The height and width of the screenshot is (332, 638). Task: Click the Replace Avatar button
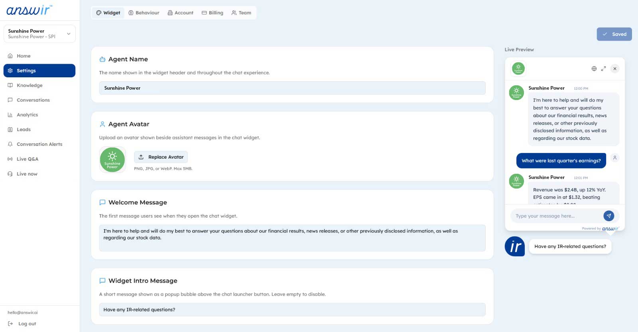pyautogui.click(x=161, y=157)
